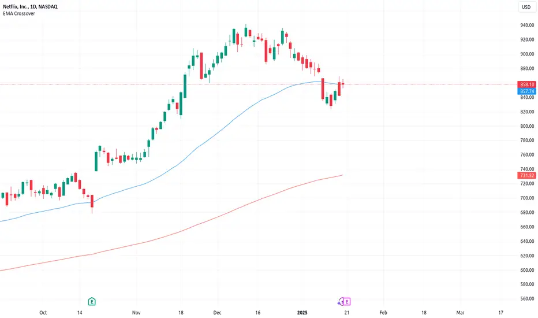Click the purple upcoming earnings E marker

(x=347, y=302)
